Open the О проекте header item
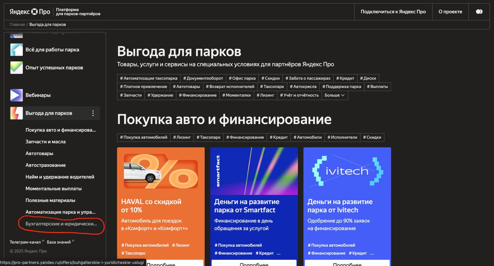 [450, 12]
